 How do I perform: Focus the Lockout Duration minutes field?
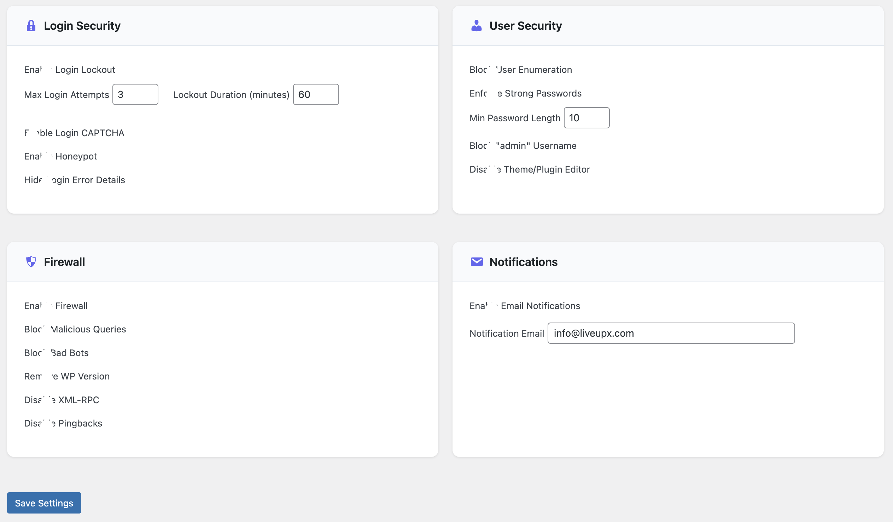316,94
